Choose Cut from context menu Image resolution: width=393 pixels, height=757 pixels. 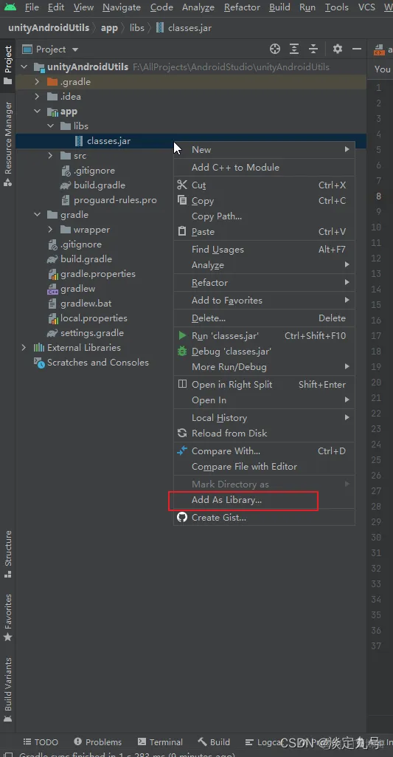pos(264,185)
